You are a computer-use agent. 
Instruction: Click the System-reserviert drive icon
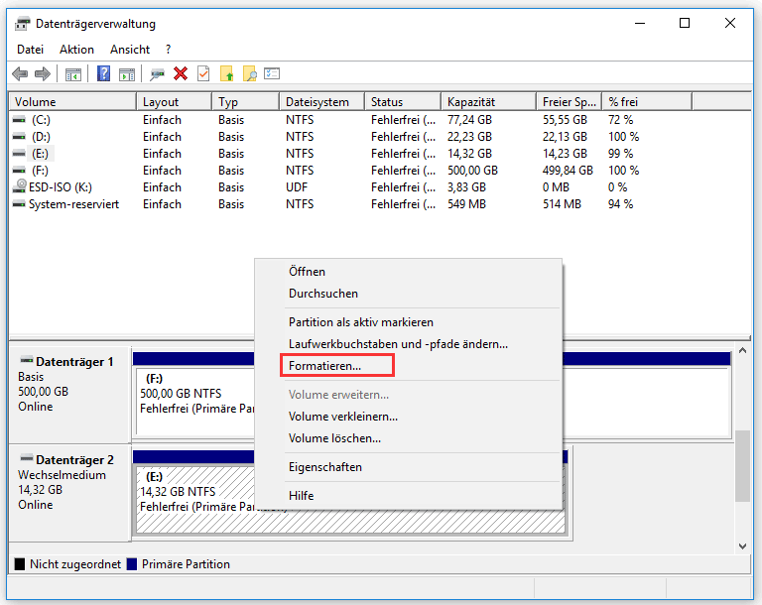19,204
